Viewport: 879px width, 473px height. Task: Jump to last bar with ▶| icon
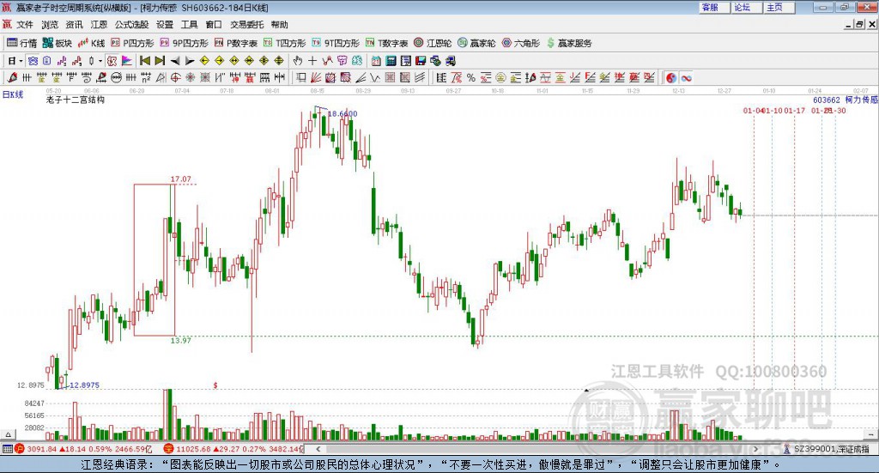(x=160, y=61)
